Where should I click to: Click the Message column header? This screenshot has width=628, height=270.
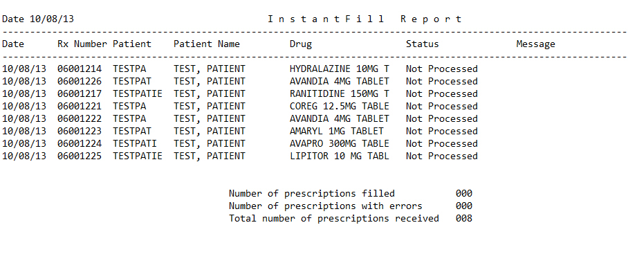click(535, 44)
